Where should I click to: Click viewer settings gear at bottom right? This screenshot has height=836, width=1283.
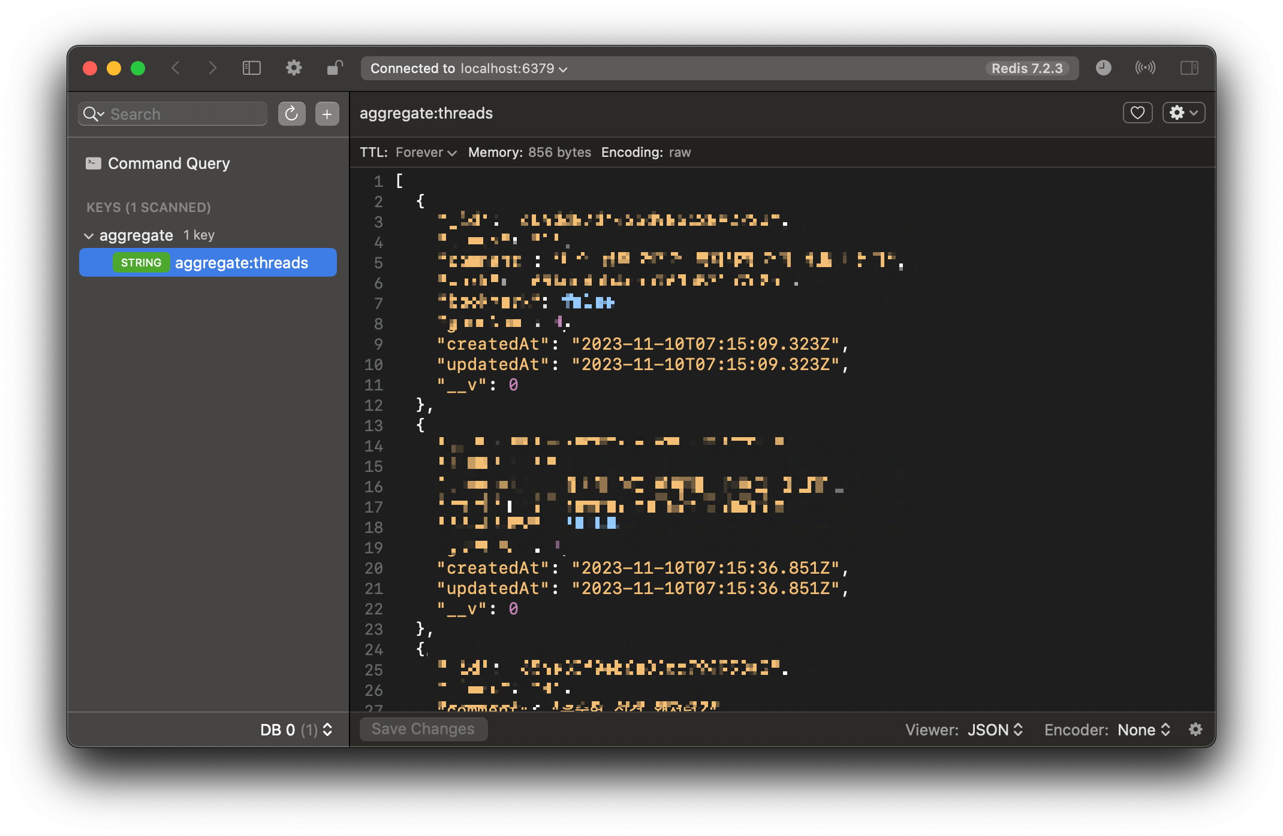click(1195, 729)
